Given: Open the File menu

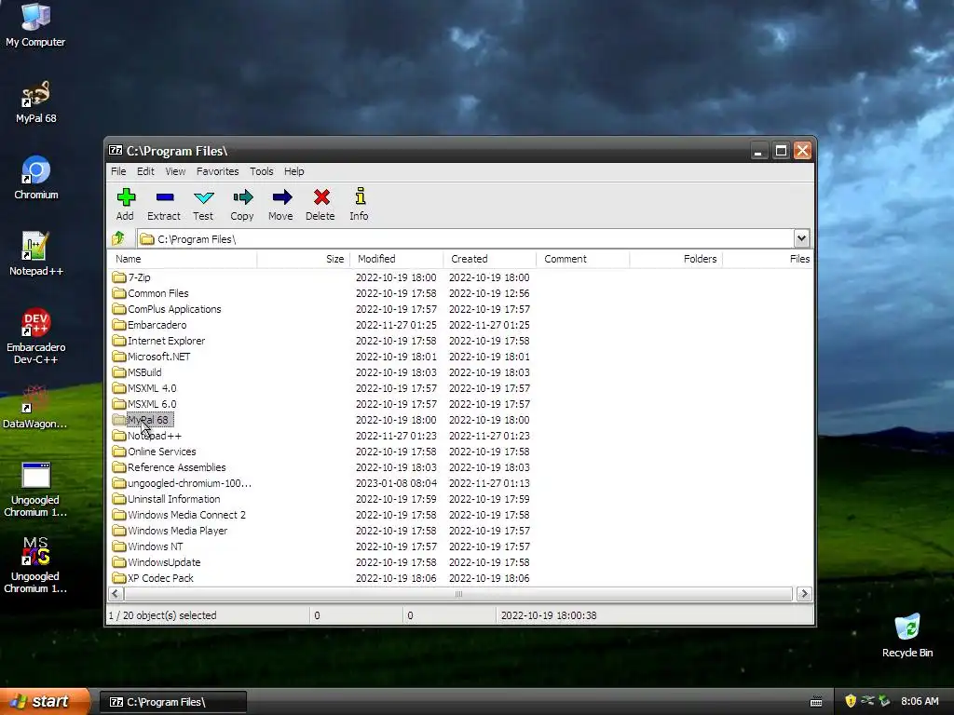Looking at the screenshot, I should (x=118, y=171).
